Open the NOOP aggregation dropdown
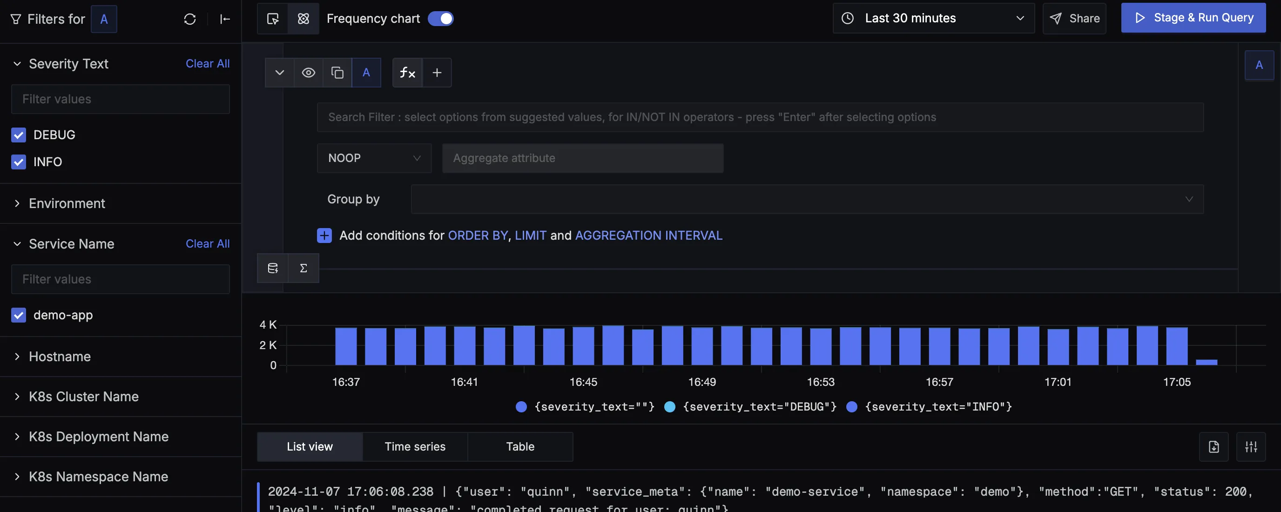 [374, 158]
